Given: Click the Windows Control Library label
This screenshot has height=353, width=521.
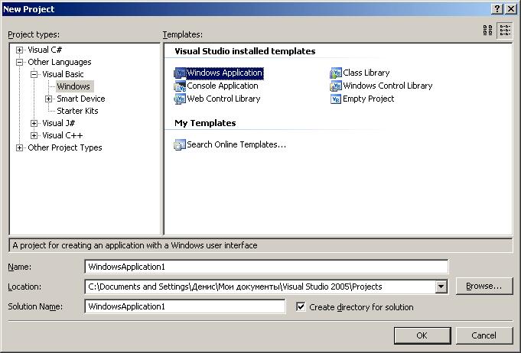Looking at the screenshot, I should click(x=388, y=86).
